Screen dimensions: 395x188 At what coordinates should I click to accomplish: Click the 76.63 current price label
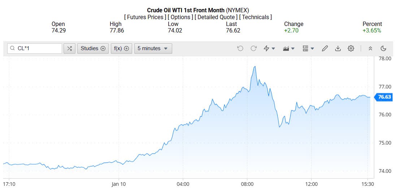coord(384,97)
